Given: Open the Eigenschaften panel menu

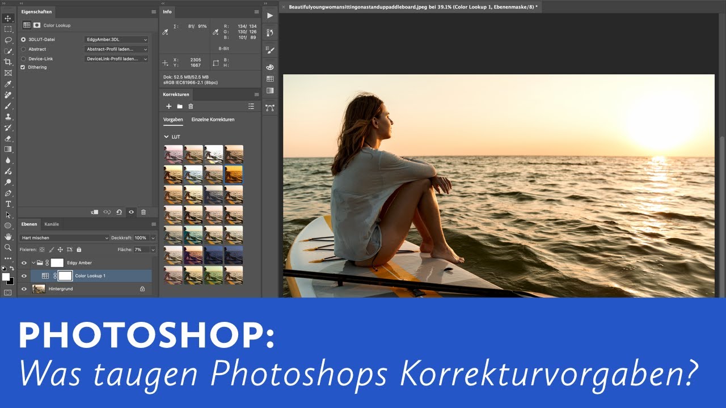Looking at the screenshot, I should 154,11.
